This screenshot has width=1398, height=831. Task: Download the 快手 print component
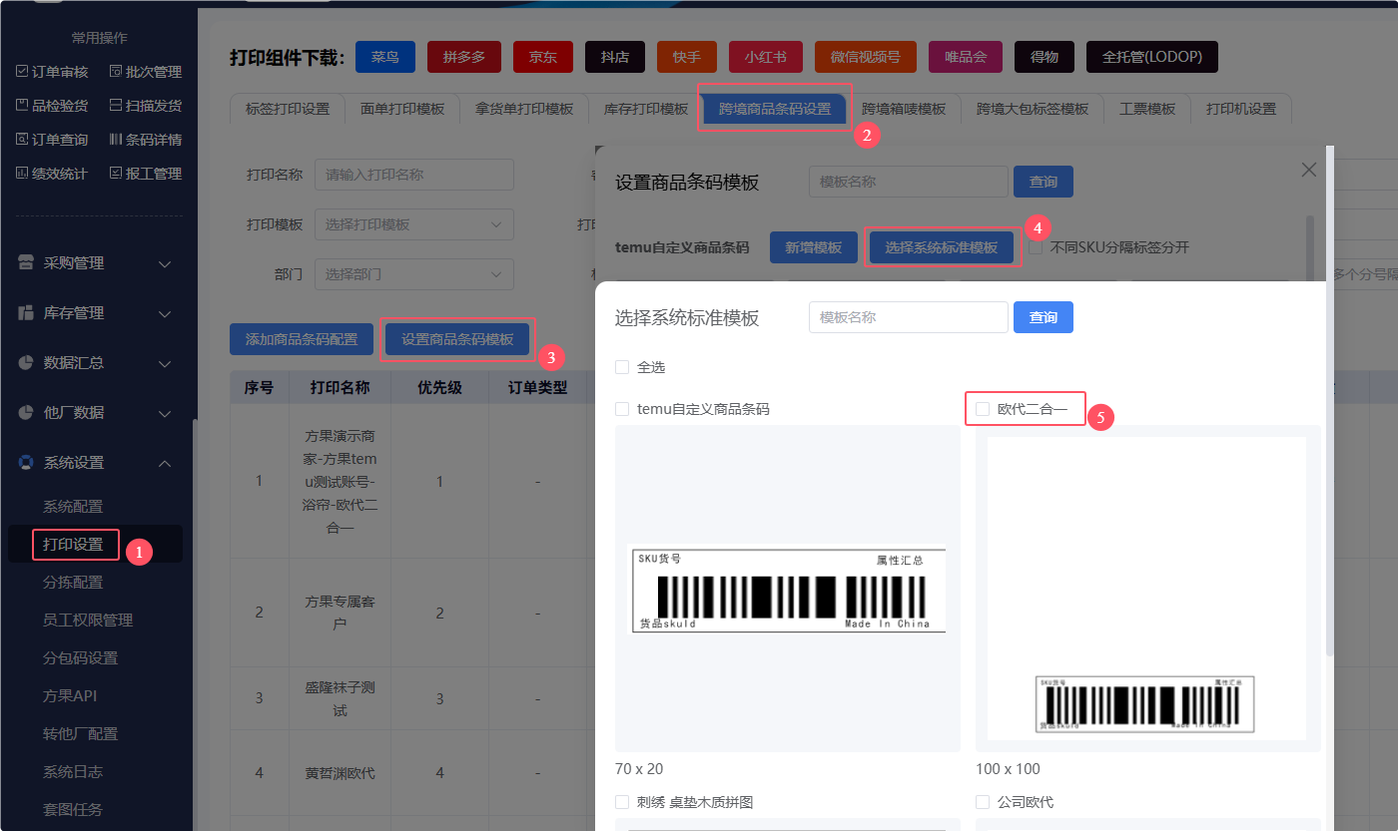tap(687, 57)
